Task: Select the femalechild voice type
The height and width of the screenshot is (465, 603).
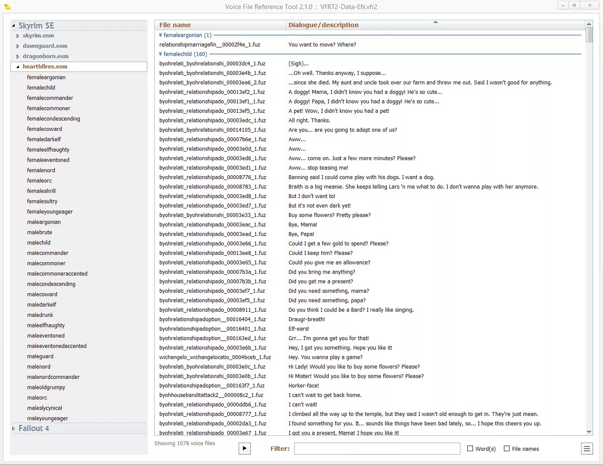Action: [x=41, y=88]
